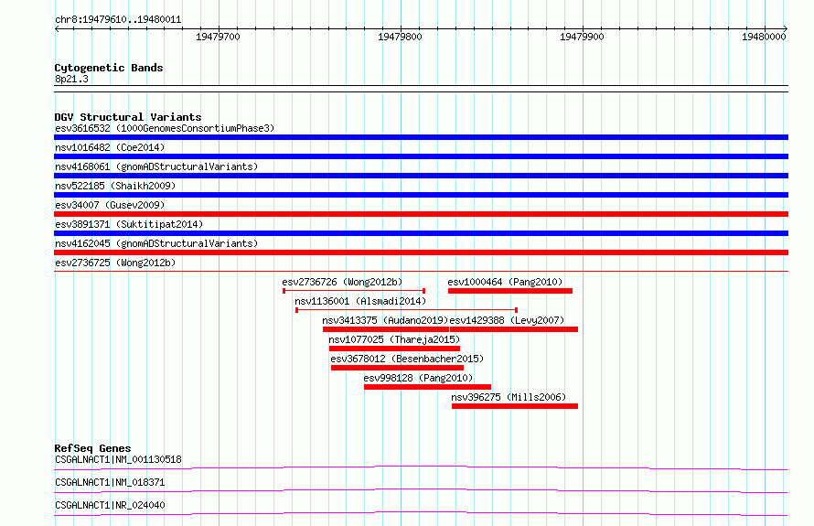Select the red bar under nsv4162045
Viewport: 814px width, 526px height.
coord(421,252)
